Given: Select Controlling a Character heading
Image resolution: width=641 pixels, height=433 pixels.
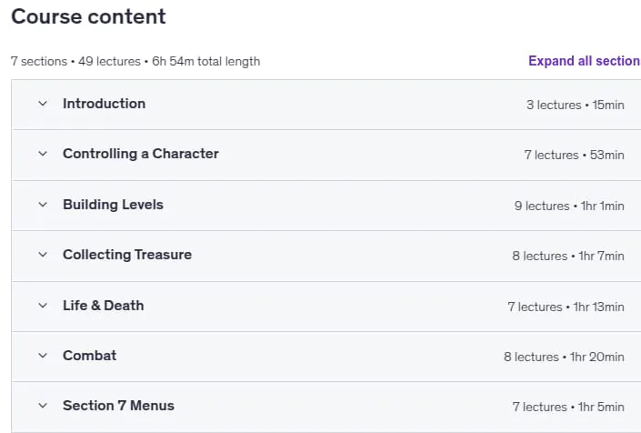Looking at the screenshot, I should [x=141, y=154].
